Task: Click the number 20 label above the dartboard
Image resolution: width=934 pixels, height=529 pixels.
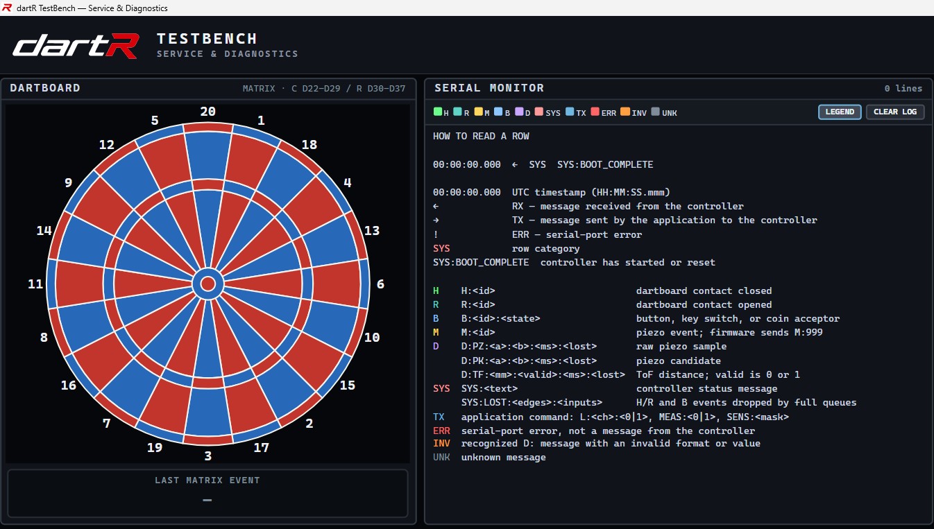Action: tap(207, 112)
